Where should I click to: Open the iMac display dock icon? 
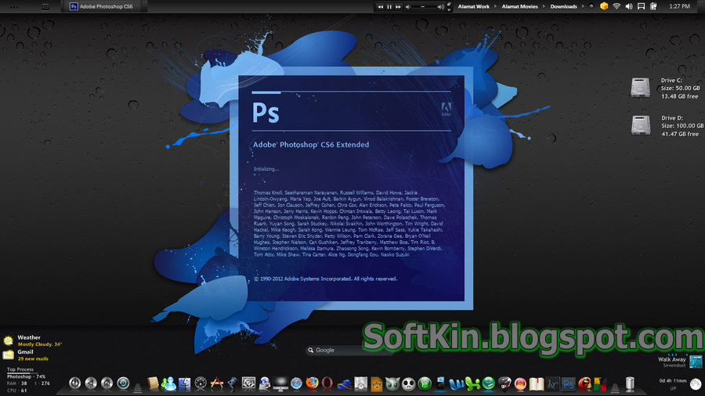pos(280,384)
